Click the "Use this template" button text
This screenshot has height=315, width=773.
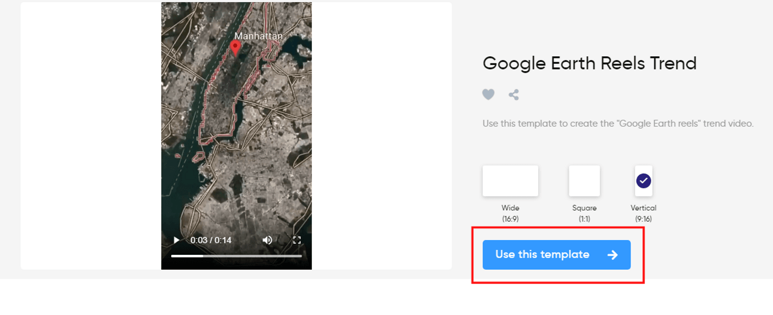click(x=542, y=254)
